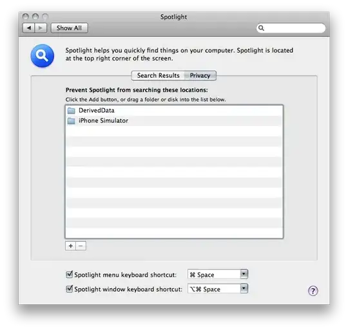Select the iPhone Simulator entry
This screenshot has width=348, height=330.
click(174, 121)
